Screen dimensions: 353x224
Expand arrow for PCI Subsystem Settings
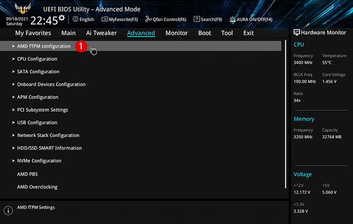[13, 110]
